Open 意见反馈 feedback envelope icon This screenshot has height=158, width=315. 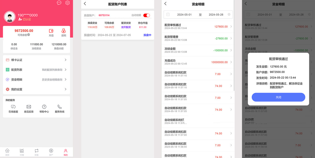[x=29, y=106]
